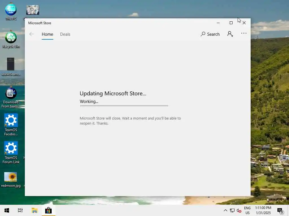The image size is (289, 216).
Task: Click the 'Microsoft Store will close' message
Action: tap(130, 121)
